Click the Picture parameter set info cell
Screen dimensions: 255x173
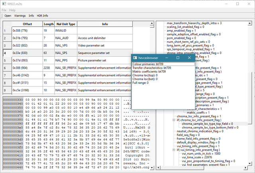(x=104, y=60)
